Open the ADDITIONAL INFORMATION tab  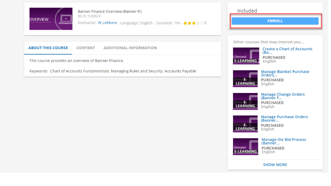click(x=130, y=48)
